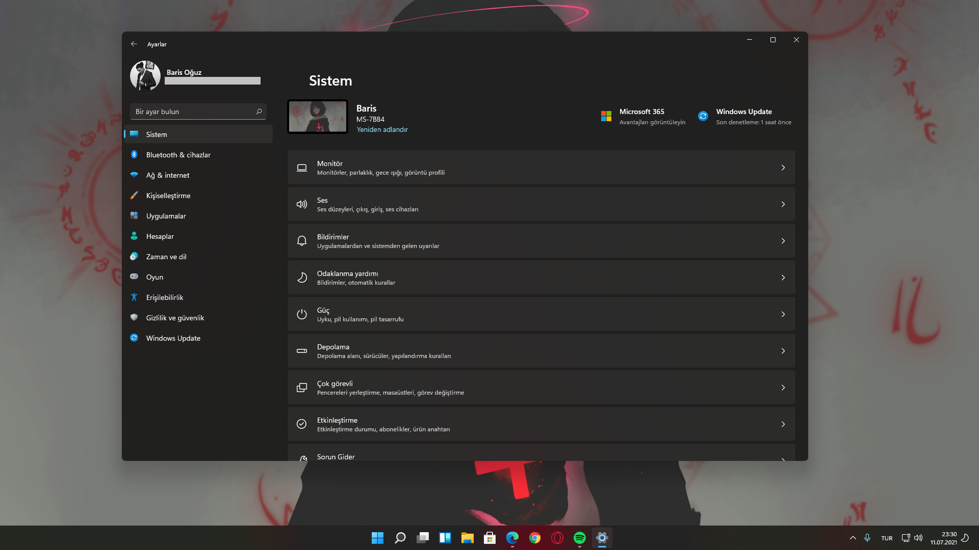Select Kişiselleştirme in the sidebar
The height and width of the screenshot is (550, 979).
[x=168, y=196]
